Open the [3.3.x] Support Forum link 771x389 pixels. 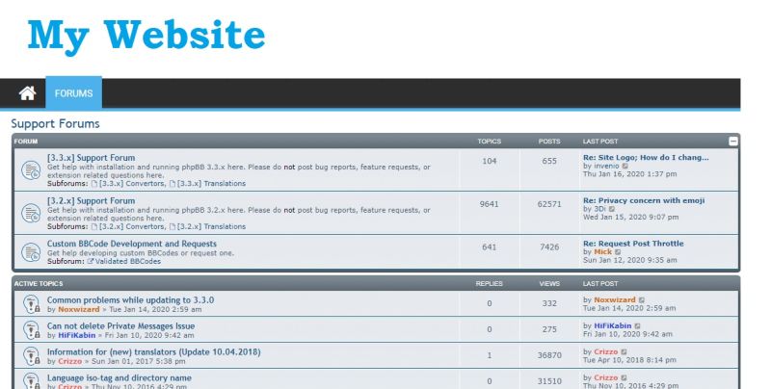[91, 158]
